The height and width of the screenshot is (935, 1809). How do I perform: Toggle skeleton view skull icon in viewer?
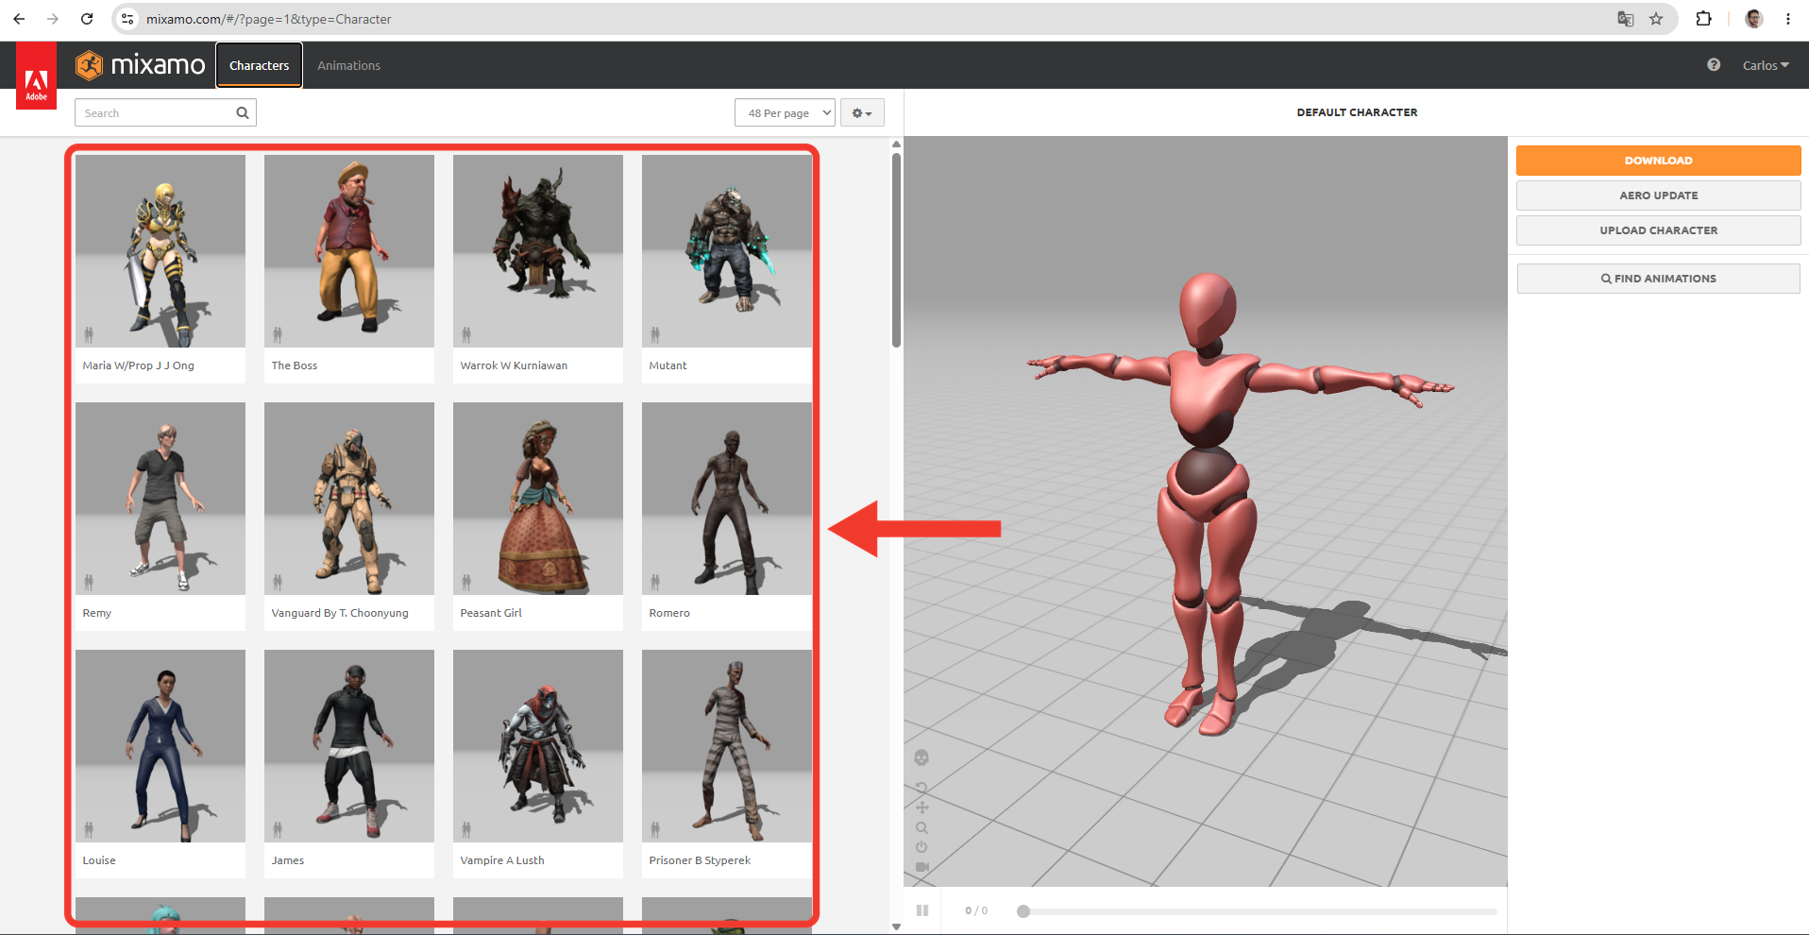point(921,757)
